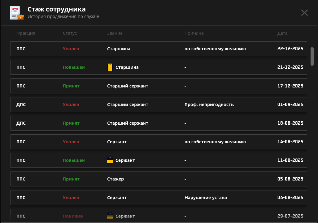Click Сержант insignia icon in 29-07-2025 row
This screenshot has height=223, width=318.
click(x=110, y=216)
